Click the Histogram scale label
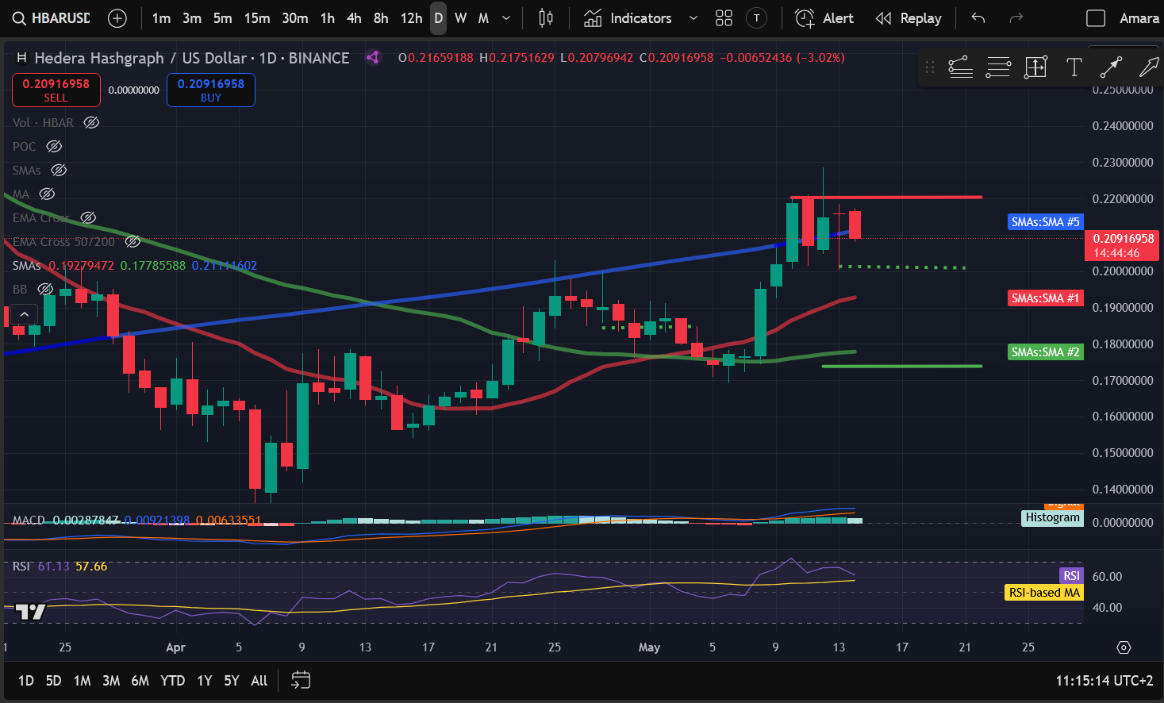Screen dimensions: 1164x703 point(1052,517)
